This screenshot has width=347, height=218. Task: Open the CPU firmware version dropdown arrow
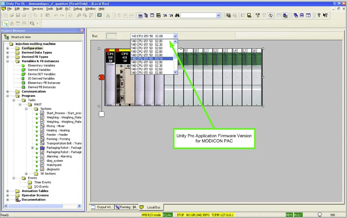coord(175,36)
